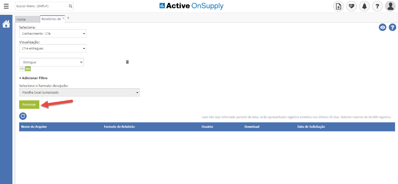
Task: Open the heartbeat health monitor icon
Action: pos(351,6)
